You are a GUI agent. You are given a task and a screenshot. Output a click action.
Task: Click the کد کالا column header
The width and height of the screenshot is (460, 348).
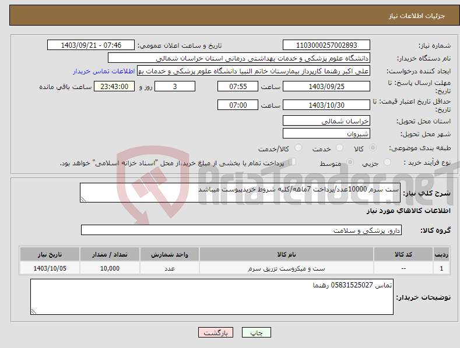pyautogui.click(x=403, y=254)
